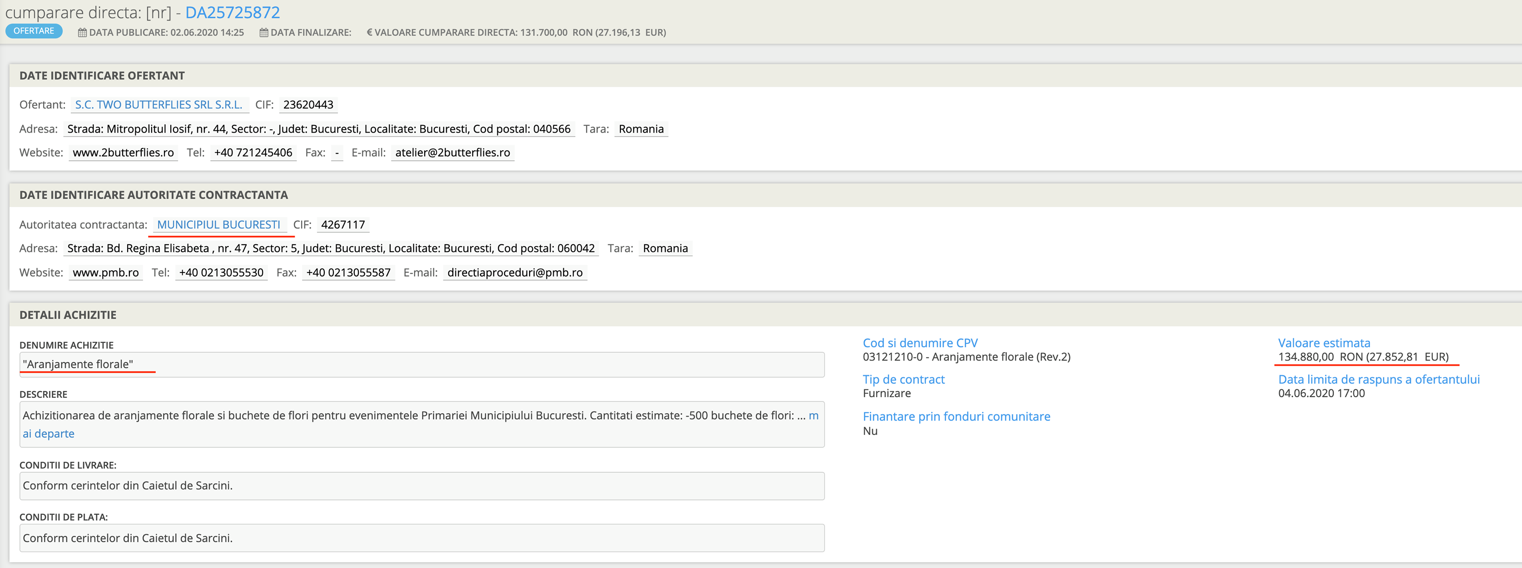The height and width of the screenshot is (568, 1522).
Task: Select the response deadline '04.06.2020 17:00'
Action: 1321,393
